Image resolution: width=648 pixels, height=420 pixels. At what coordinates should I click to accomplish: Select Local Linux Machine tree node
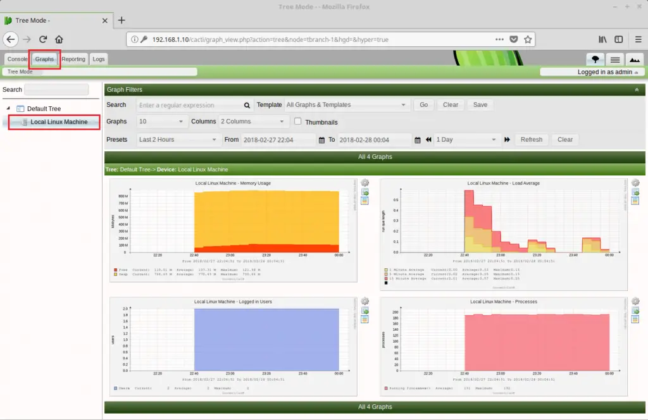pyautogui.click(x=59, y=122)
